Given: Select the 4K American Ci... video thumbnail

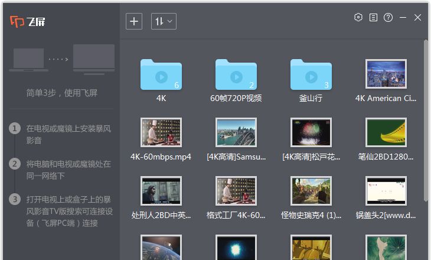Looking at the screenshot, I should pyautogui.click(x=386, y=74).
